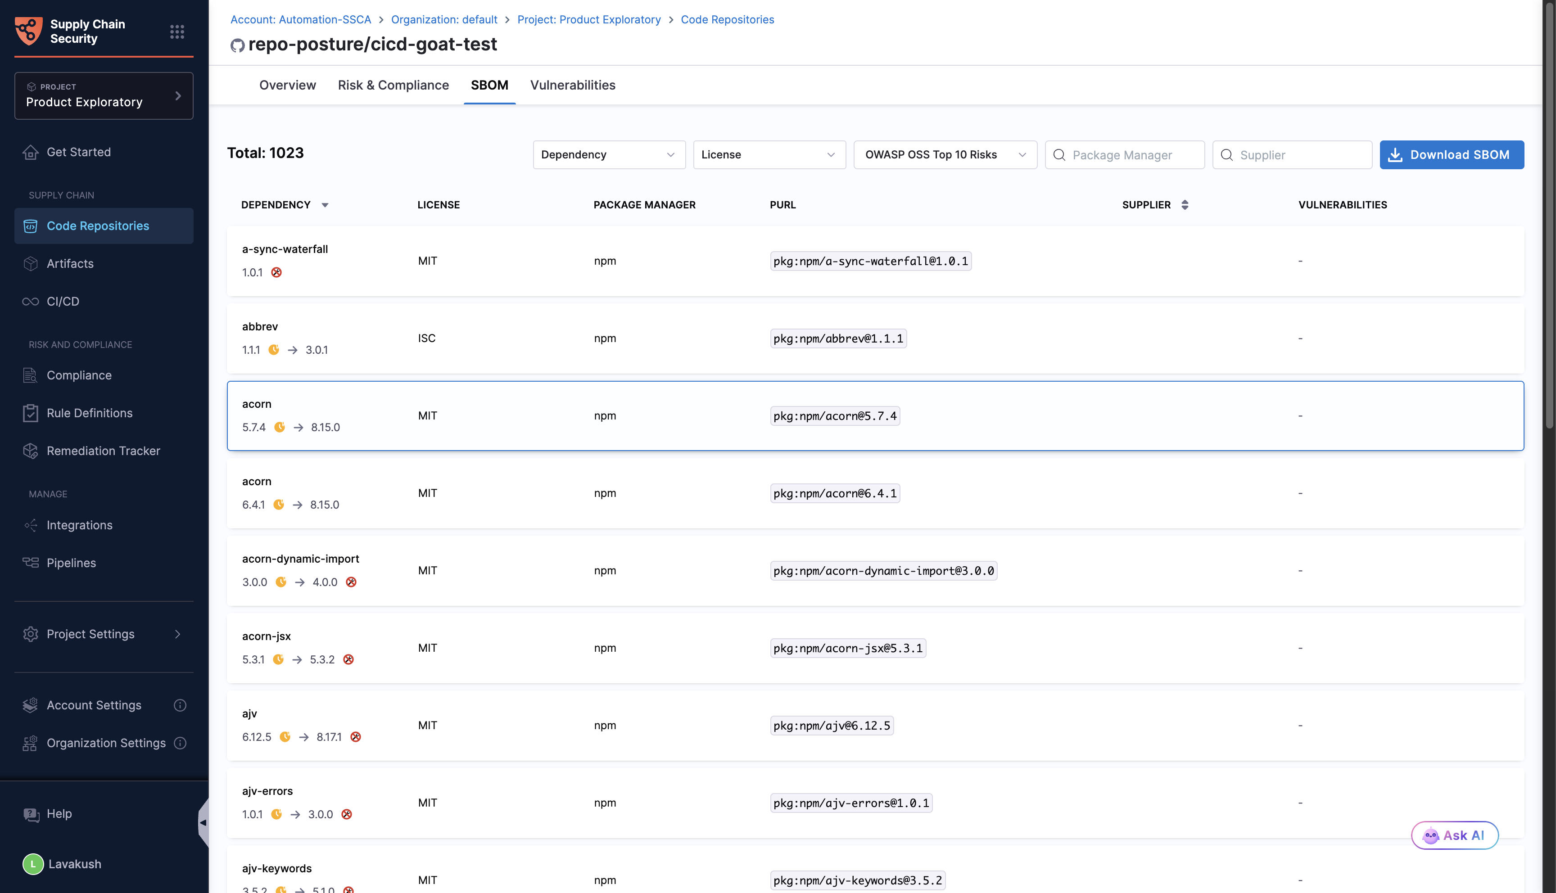Open the Code Repositories breadcrumb link
This screenshot has height=893, width=1556.
pyautogui.click(x=727, y=20)
